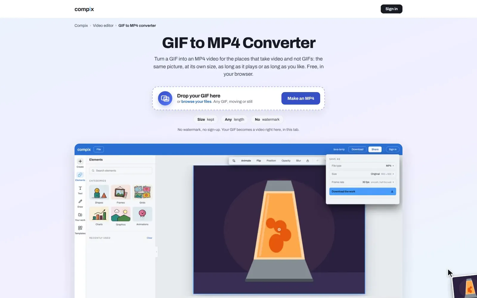Click the Search elements field
This screenshot has height=298, width=477.
click(121, 170)
